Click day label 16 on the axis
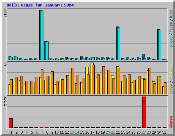This screenshot has width=175, height=136. 87,132
